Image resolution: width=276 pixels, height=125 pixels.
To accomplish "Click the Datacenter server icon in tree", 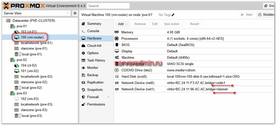I will tap(8, 20).
